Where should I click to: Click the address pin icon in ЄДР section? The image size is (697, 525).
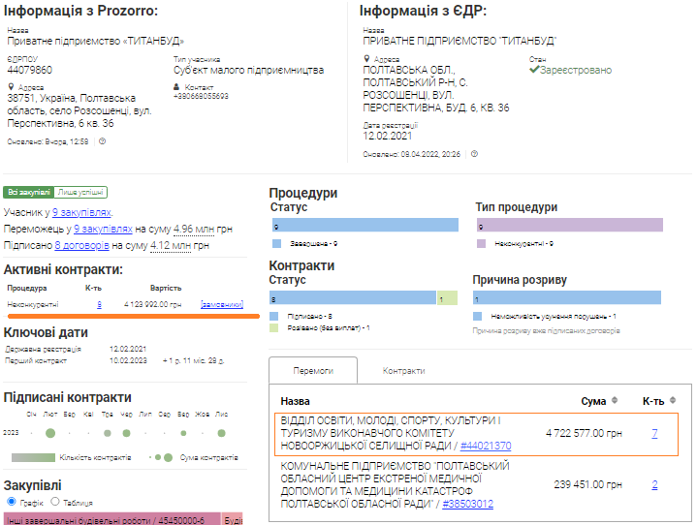(x=366, y=59)
